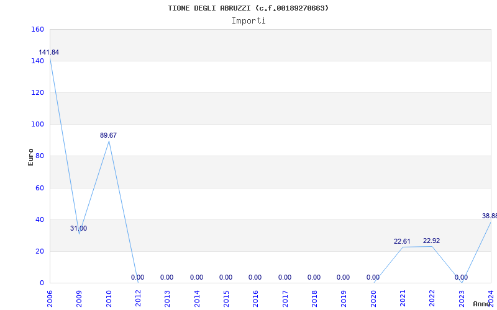Click the 22.92 data value
497x310 pixels.
point(431,241)
